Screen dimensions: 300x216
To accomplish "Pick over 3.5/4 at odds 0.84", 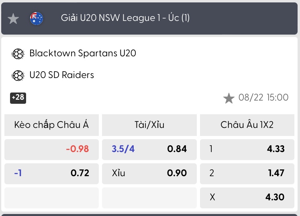I will click(149, 150).
